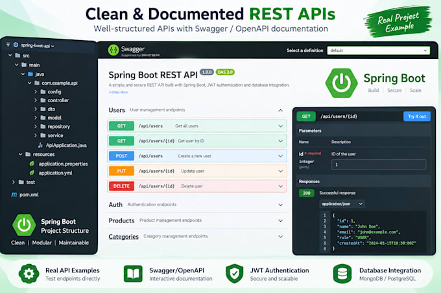The height and width of the screenshot is (293, 441).
Task: Expand the model folder
Action: pyautogui.click(x=36, y=118)
